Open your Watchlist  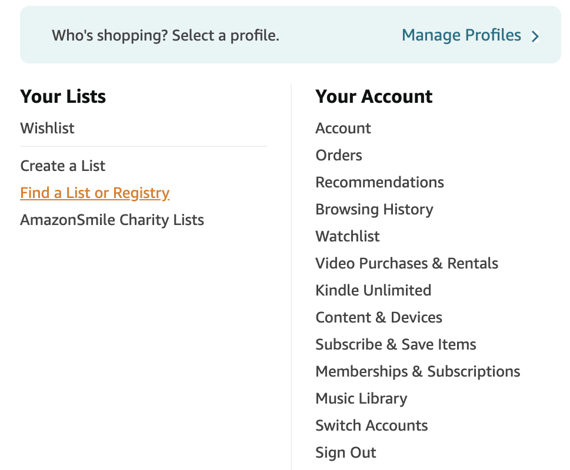point(348,236)
